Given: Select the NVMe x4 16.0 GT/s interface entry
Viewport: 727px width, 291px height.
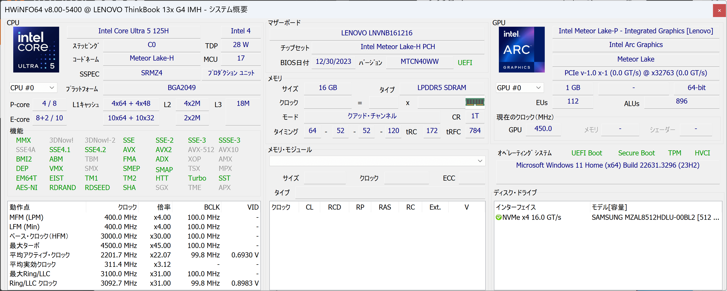Looking at the screenshot, I should pyautogui.click(x=532, y=217).
